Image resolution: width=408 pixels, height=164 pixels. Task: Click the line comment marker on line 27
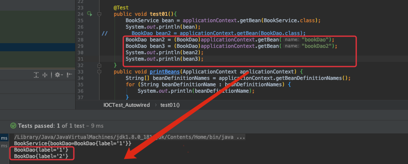tap(104, 33)
